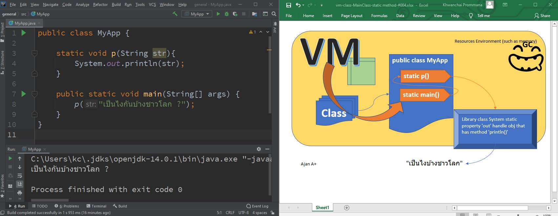Viewport: 558px width, 216px height.
Task: Open the Ant tool window sidebar button
Action: [275, 27]
